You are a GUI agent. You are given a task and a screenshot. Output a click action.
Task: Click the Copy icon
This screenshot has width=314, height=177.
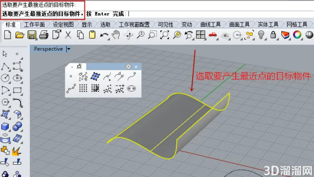click(x=80, y=35)
